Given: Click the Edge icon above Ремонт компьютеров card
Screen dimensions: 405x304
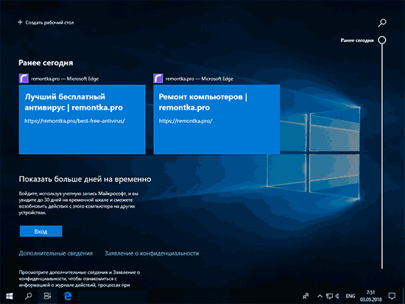Looking at the screenshot, I should (x=158, y=78).
